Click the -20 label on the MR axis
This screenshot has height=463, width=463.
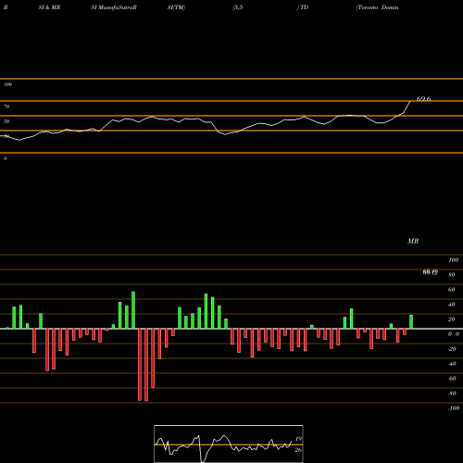[x=452, y=349]
